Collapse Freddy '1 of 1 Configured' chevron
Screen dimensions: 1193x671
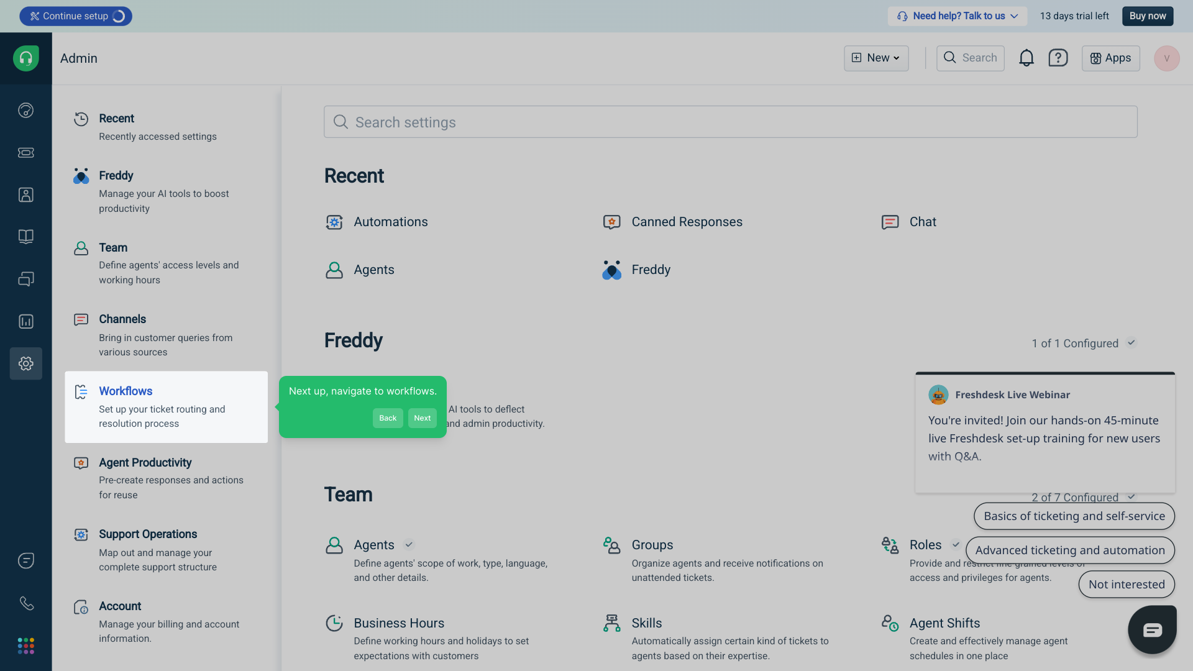click(x=1131, y=343)
